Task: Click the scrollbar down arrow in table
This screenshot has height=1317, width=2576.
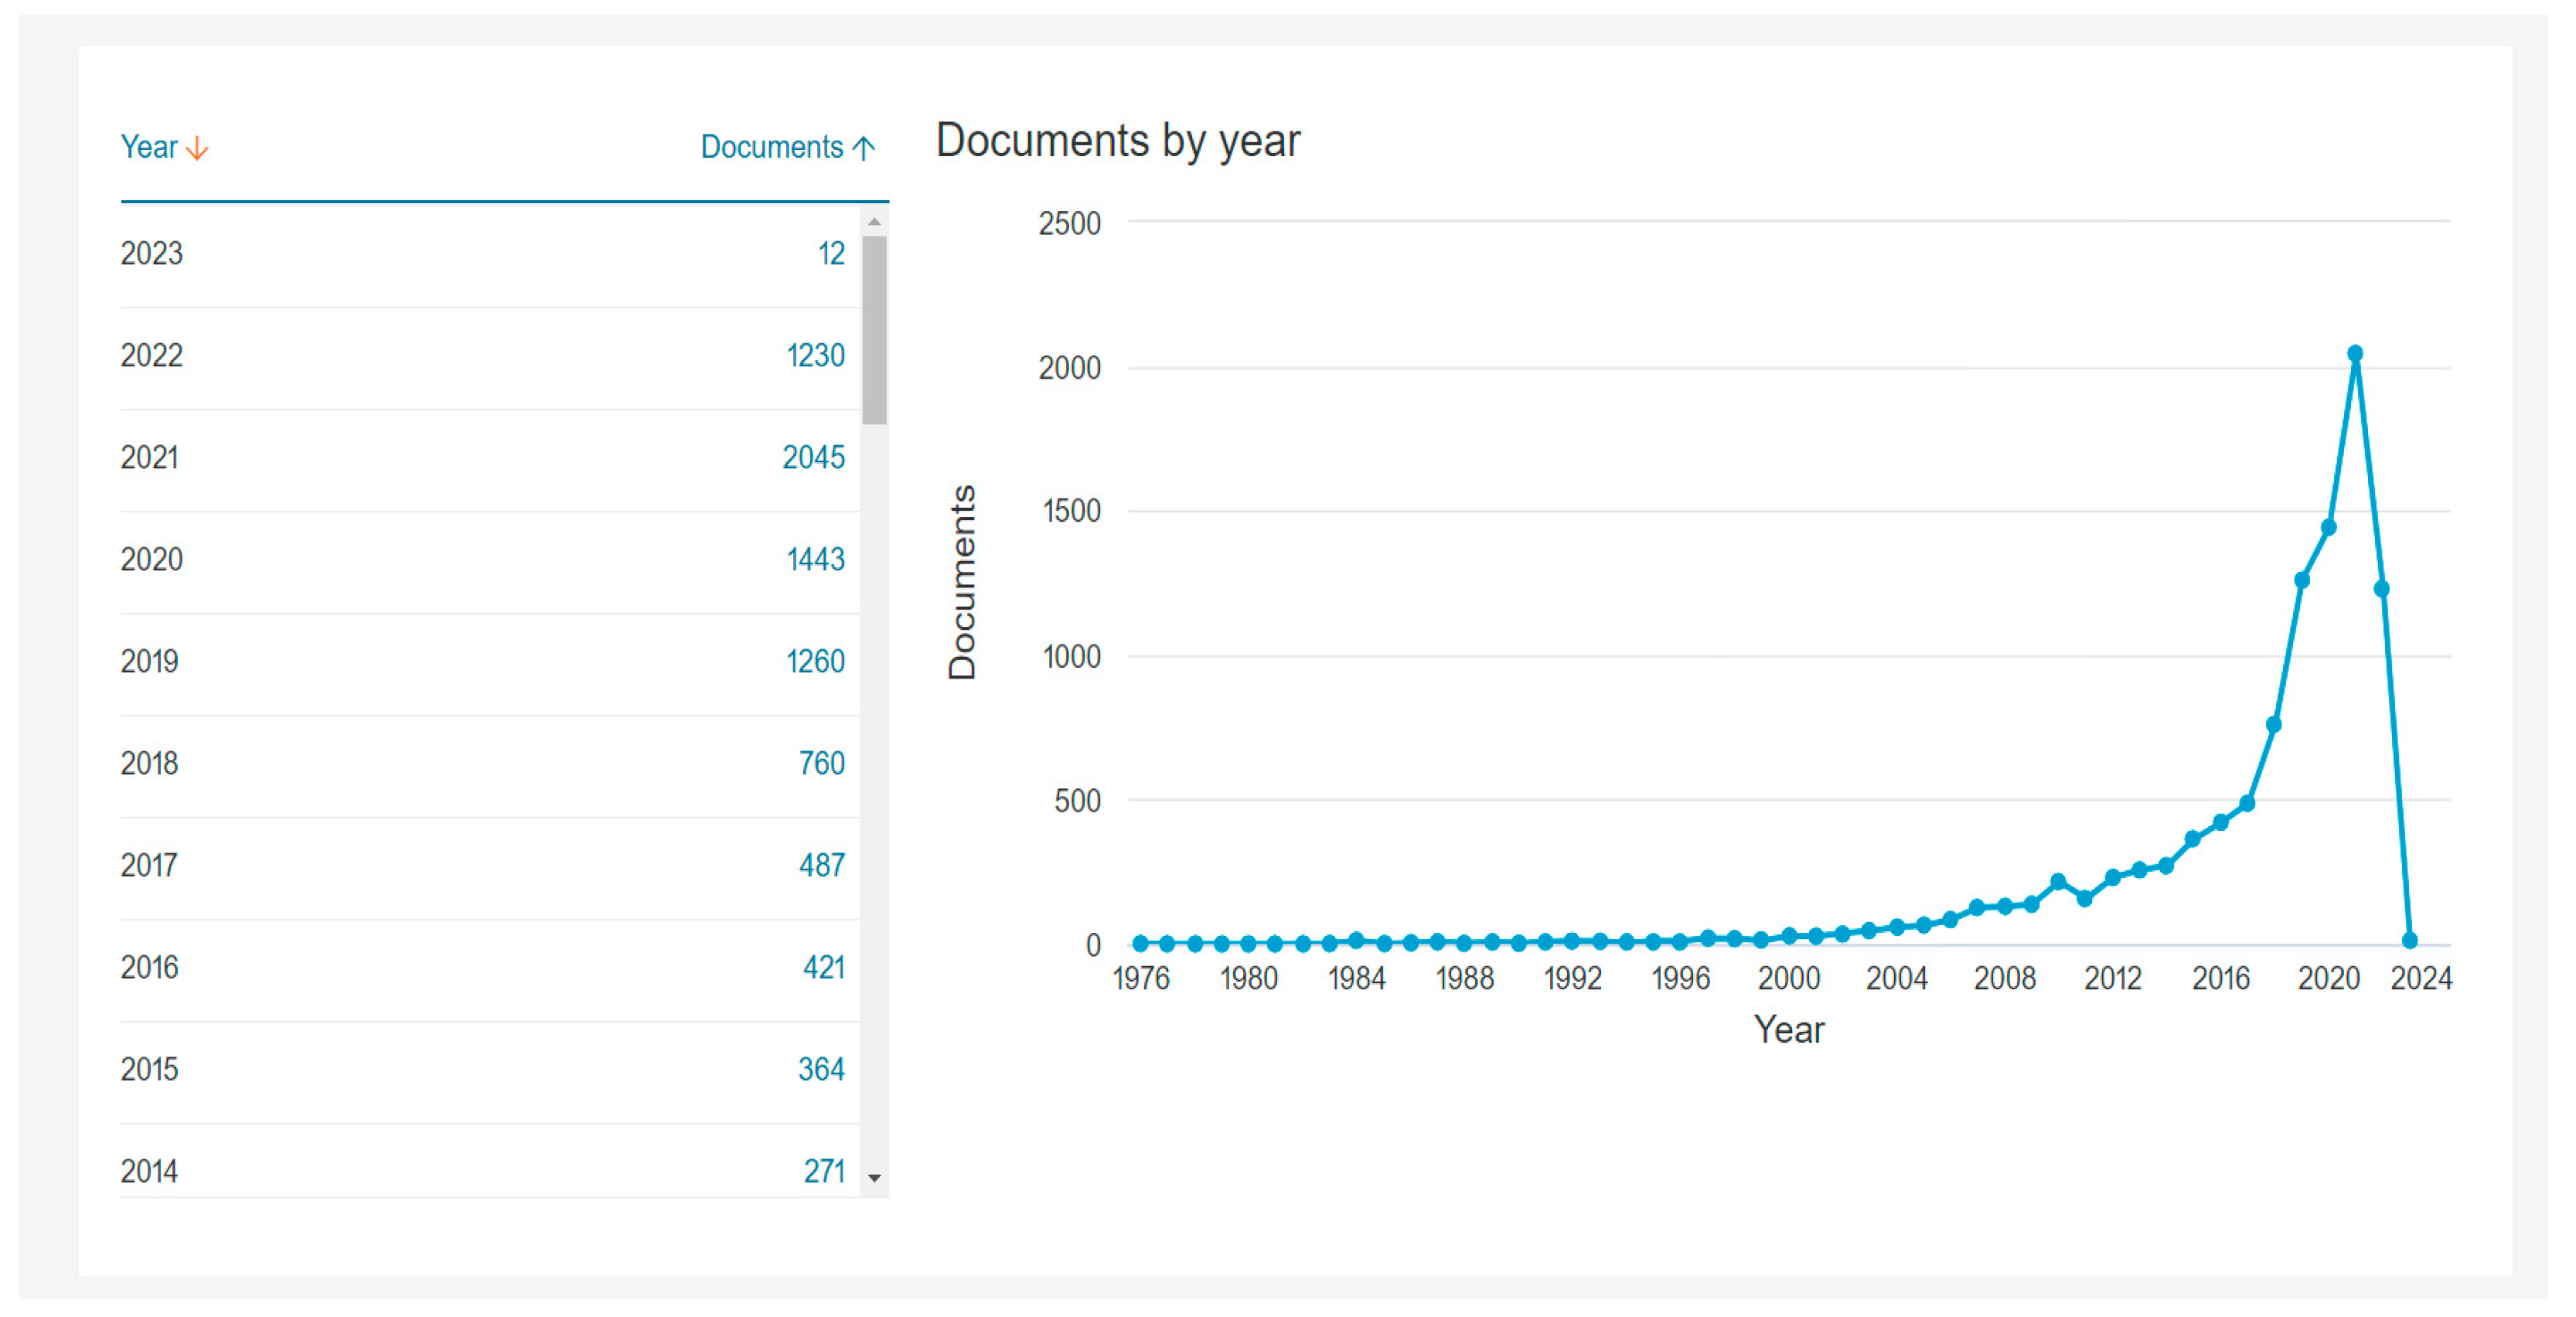Action: click(874, 1177)
